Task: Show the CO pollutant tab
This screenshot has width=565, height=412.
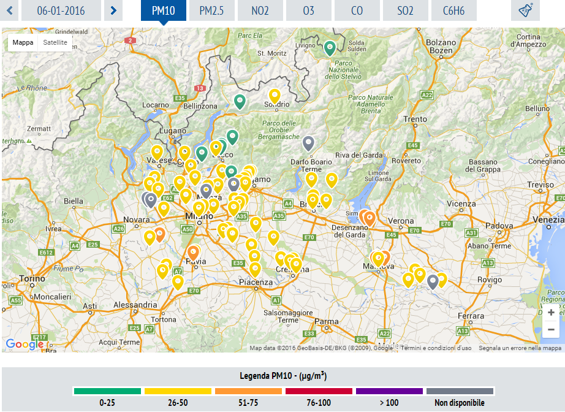Action: pos(357,10)
